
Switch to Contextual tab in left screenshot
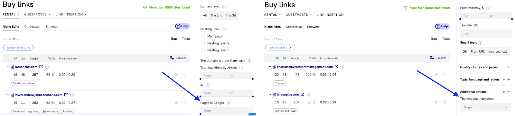[x=33, y=27]
